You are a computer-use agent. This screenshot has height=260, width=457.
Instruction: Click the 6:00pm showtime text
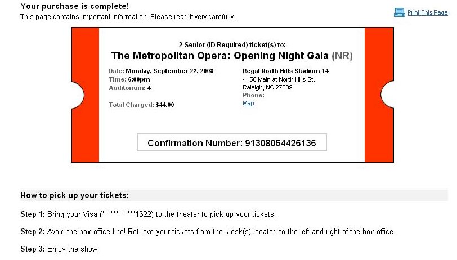pos(139,79)
